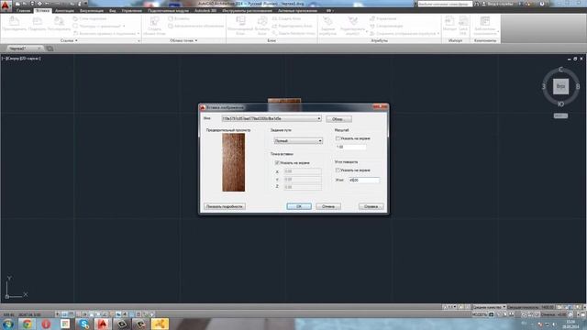
Task: Click the new drawing tab icon beside Чертеж1
Action: click(x=50, y=49)
